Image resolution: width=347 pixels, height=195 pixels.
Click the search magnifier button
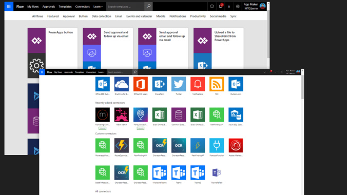(148, 6)
